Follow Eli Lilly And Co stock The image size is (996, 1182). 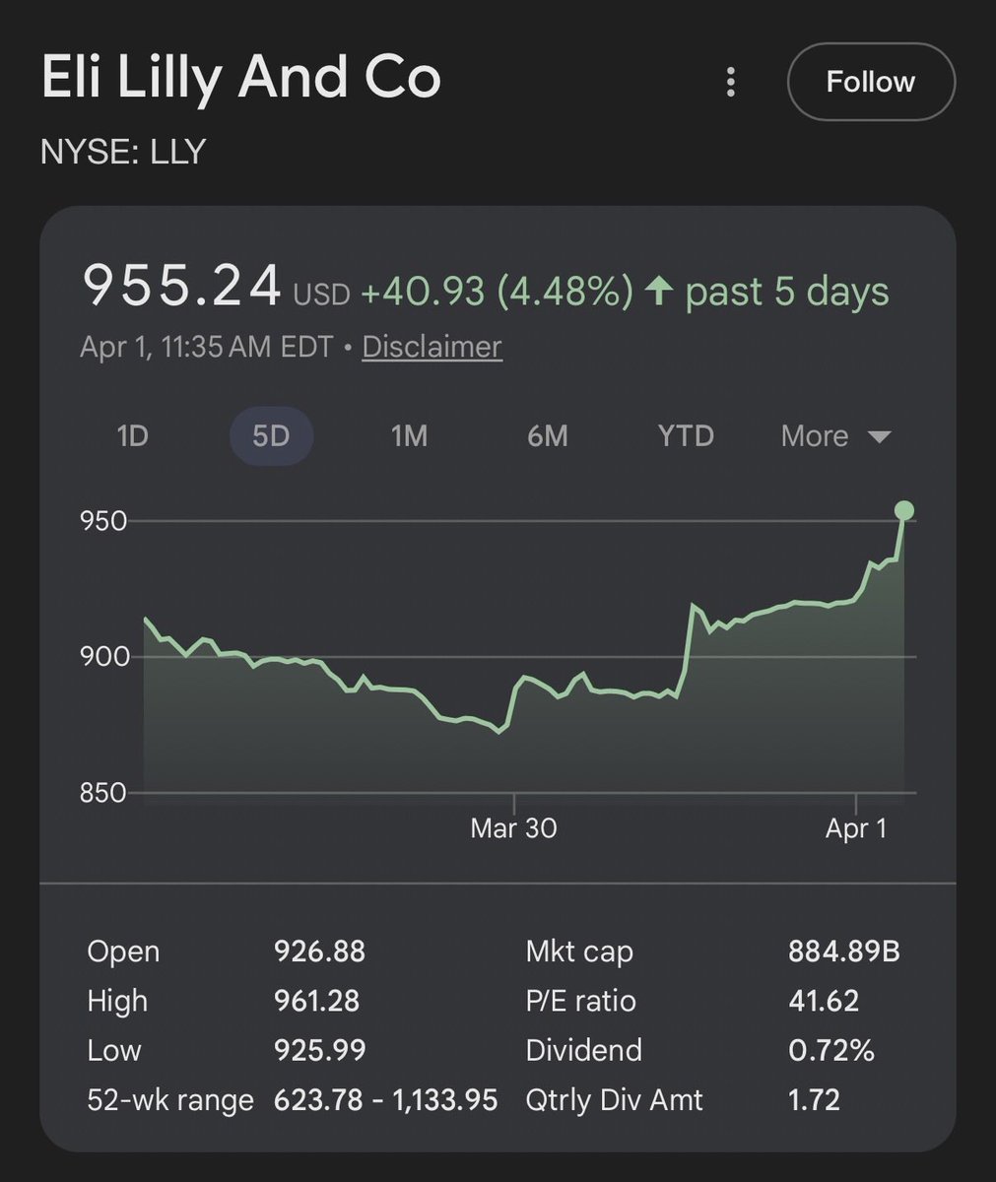tap(871, 81)
